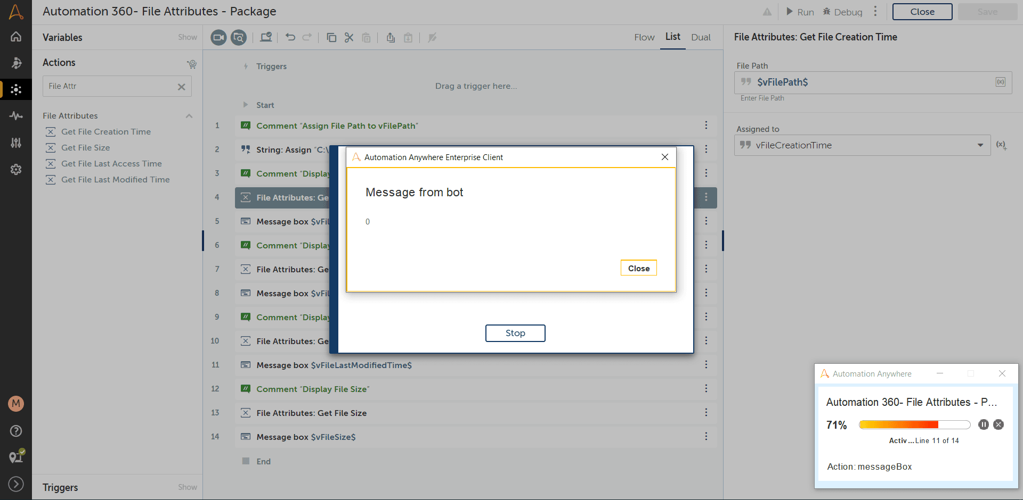Image resolution: width=1023 pixels, height=500 pixels.
Task: Select line 13 File Attributes: Get File Size
Action: (476, 413)
